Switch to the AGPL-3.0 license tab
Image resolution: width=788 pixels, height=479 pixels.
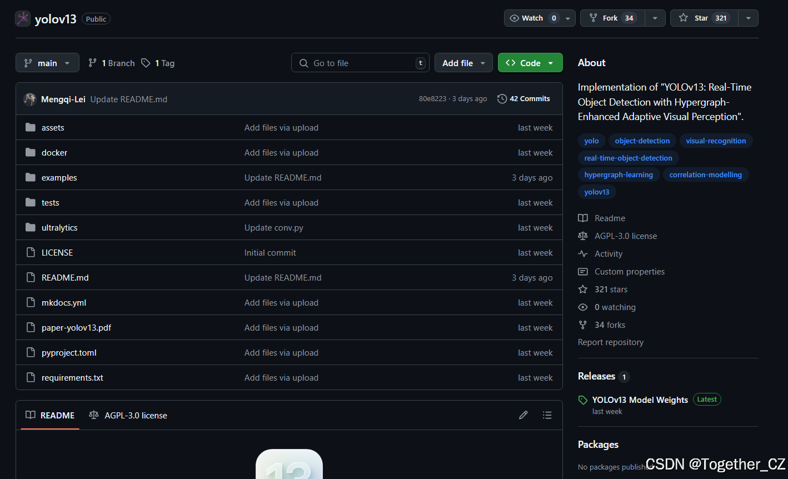click(x=128, y=415)
